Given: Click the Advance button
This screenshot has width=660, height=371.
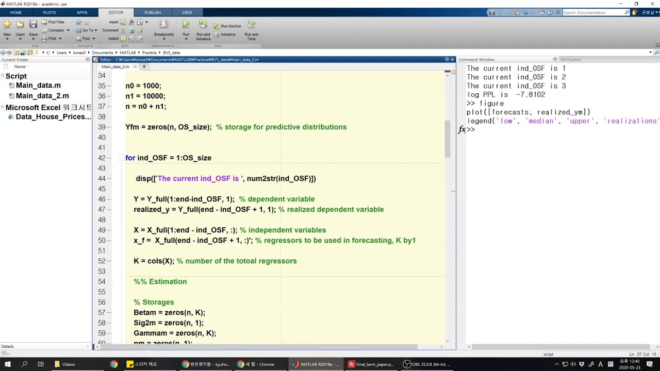Looking at the screenshot, I should pyautogui.click(x=225, y=35).
